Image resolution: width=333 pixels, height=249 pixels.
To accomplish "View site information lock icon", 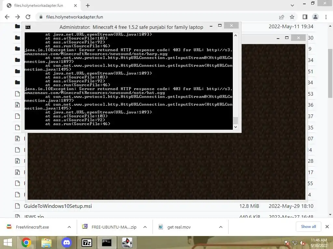I will tap(41, 17).
